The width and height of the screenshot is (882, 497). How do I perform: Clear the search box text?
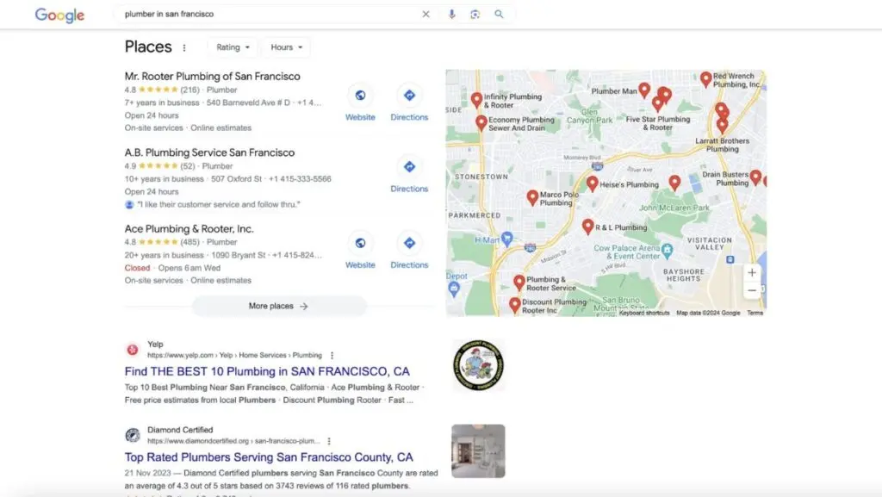tap(425, 15)
